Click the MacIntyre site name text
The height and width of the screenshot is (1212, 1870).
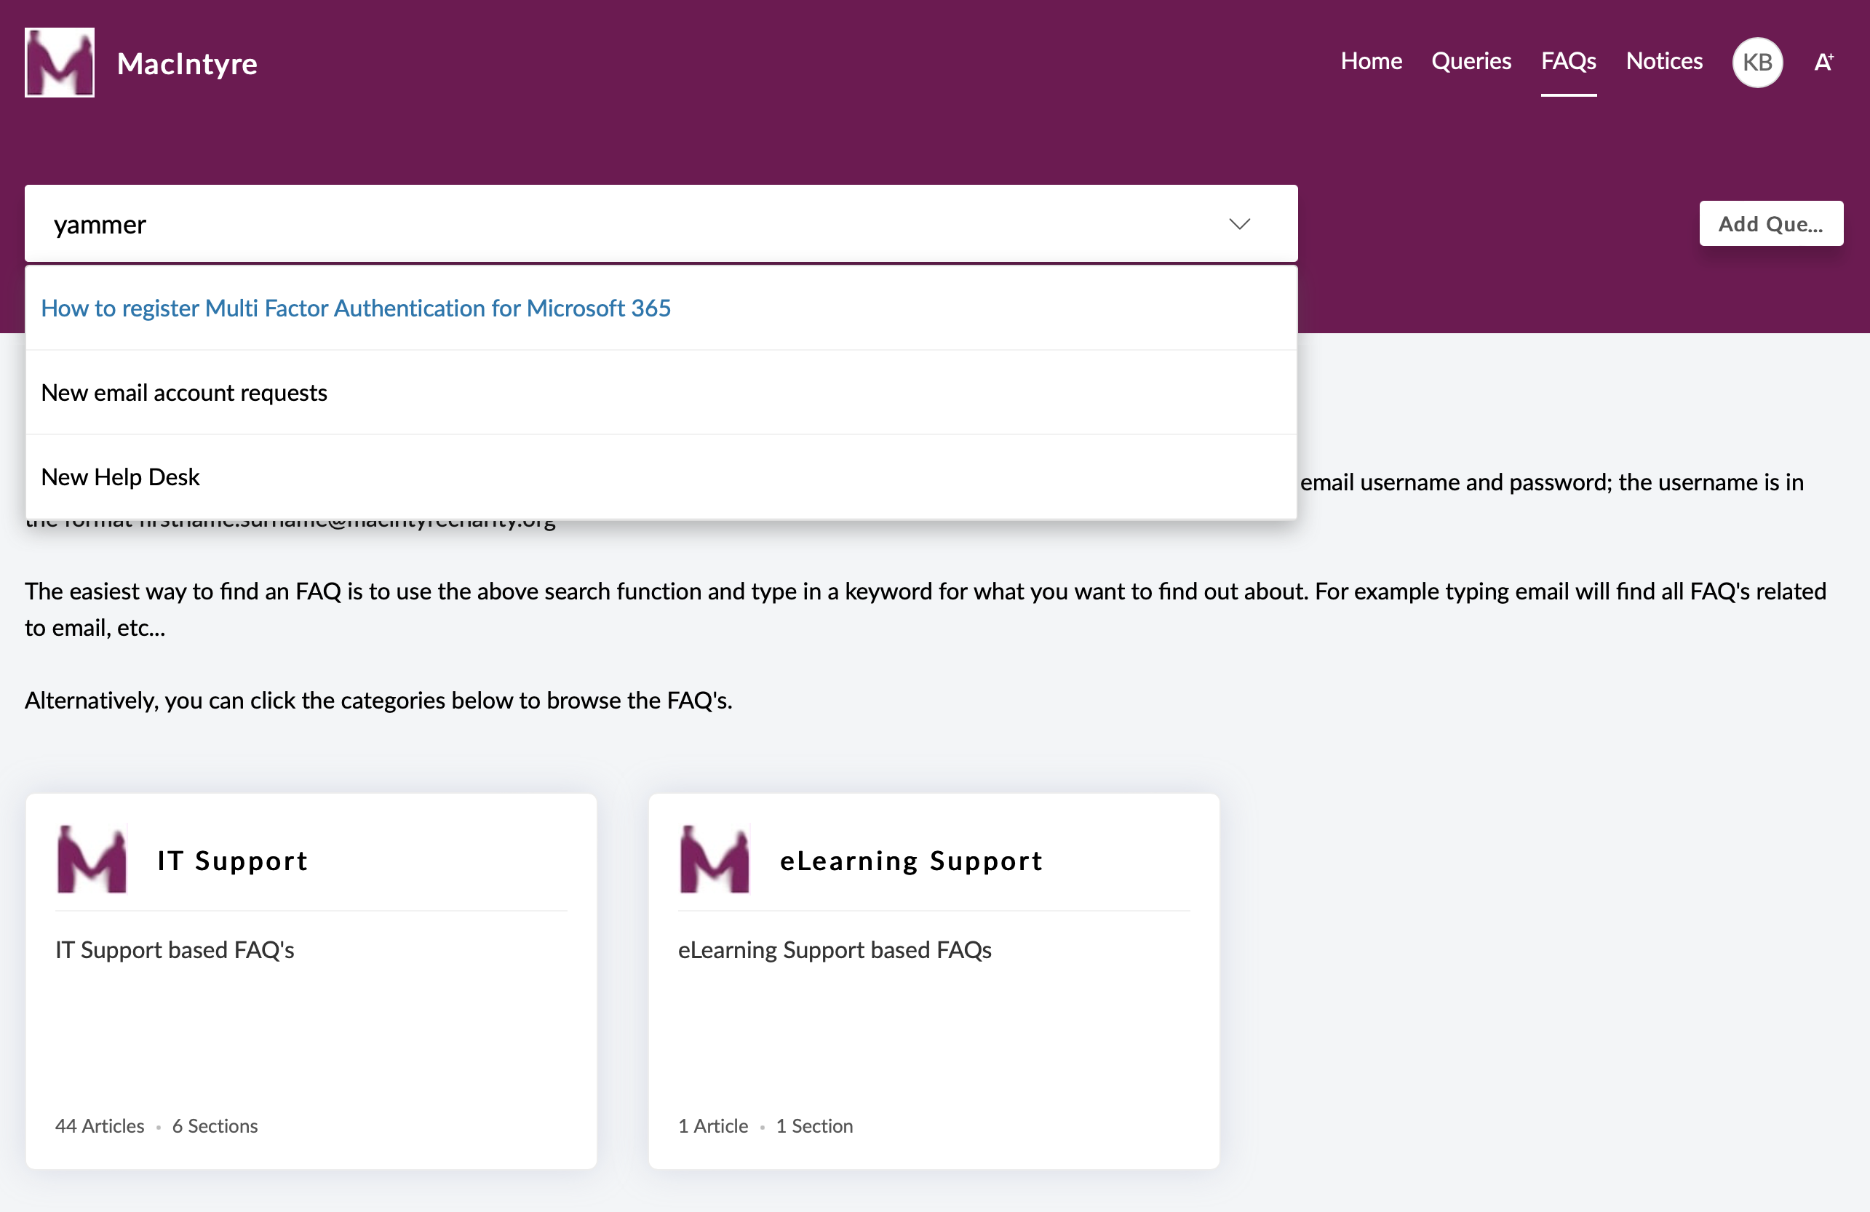(x=187, y=63)
